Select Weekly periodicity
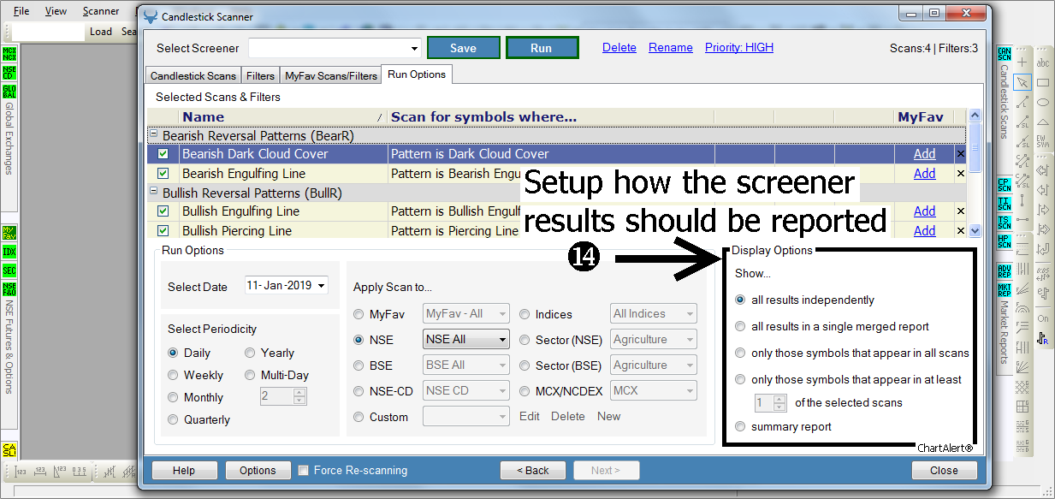Viewport: 1055px width, 499px height. point(174,375)
